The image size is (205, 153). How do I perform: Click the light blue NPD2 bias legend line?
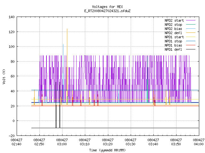pyautogui.click(x=191, y=28)
